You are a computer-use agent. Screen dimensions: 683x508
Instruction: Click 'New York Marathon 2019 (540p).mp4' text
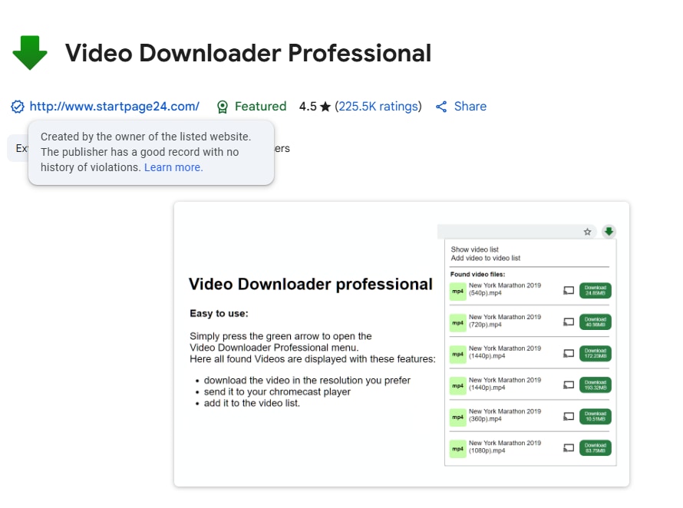(x=505, y=289)
